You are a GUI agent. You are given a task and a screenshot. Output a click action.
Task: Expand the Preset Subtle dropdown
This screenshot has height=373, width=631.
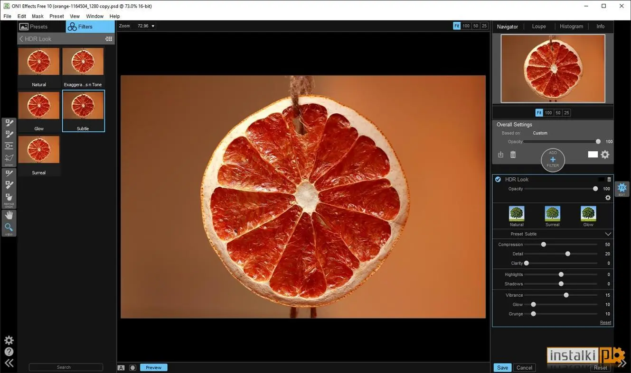pos(608,234)
